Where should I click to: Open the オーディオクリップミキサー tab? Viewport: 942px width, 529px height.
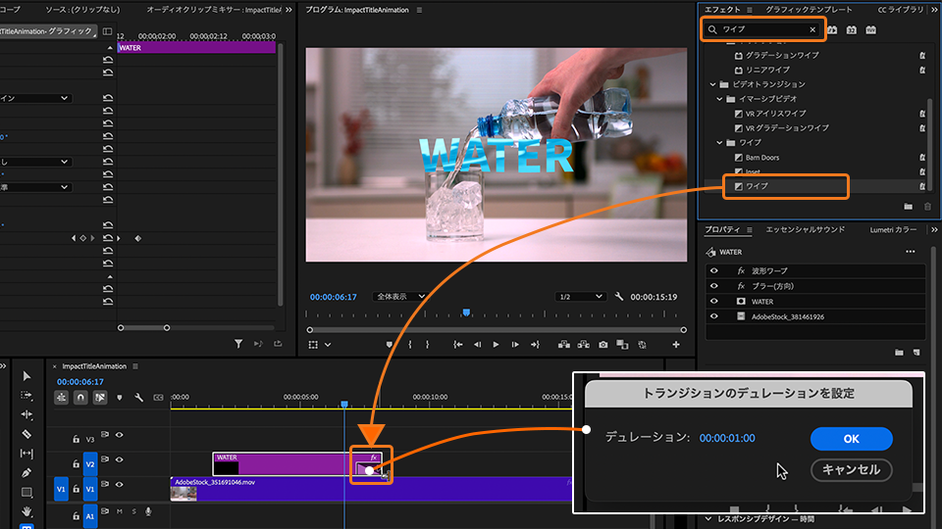point(214,10)
